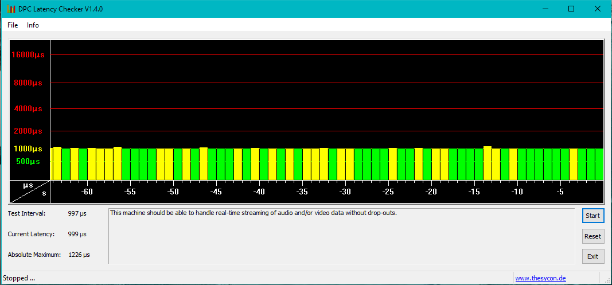Viewport: 612px width, 285px height.
Task: Open the File menu
Action: [13, 25]
